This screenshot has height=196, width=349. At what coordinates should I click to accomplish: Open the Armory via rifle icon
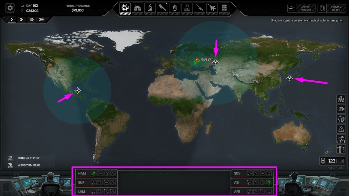[x=199, y=8]
